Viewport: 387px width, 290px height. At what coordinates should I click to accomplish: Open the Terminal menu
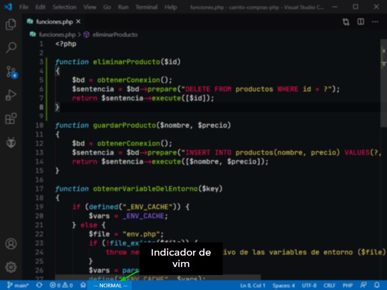coord(147,7)
